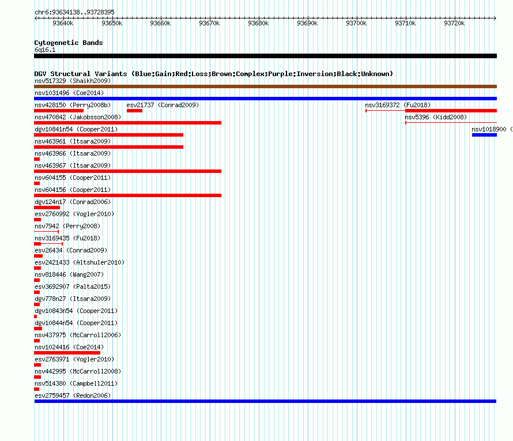
Task: Select the brown nsv517329 complex variant bar
Action: coord(265,86)
